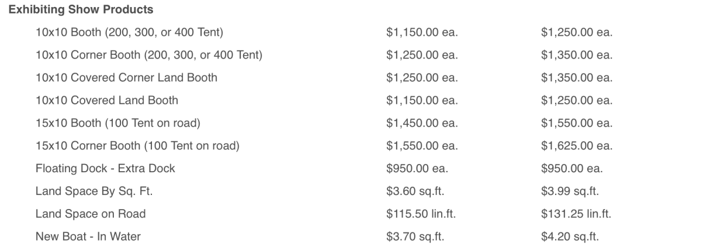
Task: Click the $1,450.00 ea. price
Action: pyautogui.click(x=422, y=123)
